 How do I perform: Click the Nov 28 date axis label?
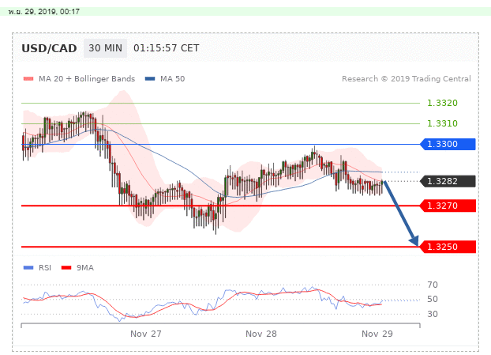(x=261, y=334)
